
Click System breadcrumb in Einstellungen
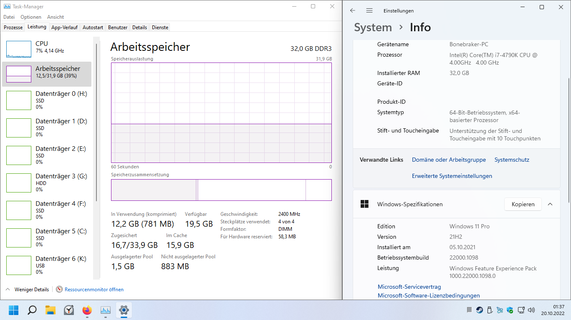(373, 27)
